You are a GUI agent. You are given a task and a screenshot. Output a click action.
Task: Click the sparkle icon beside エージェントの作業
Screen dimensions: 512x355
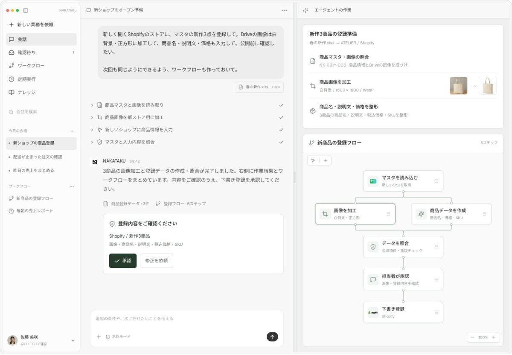305,10
